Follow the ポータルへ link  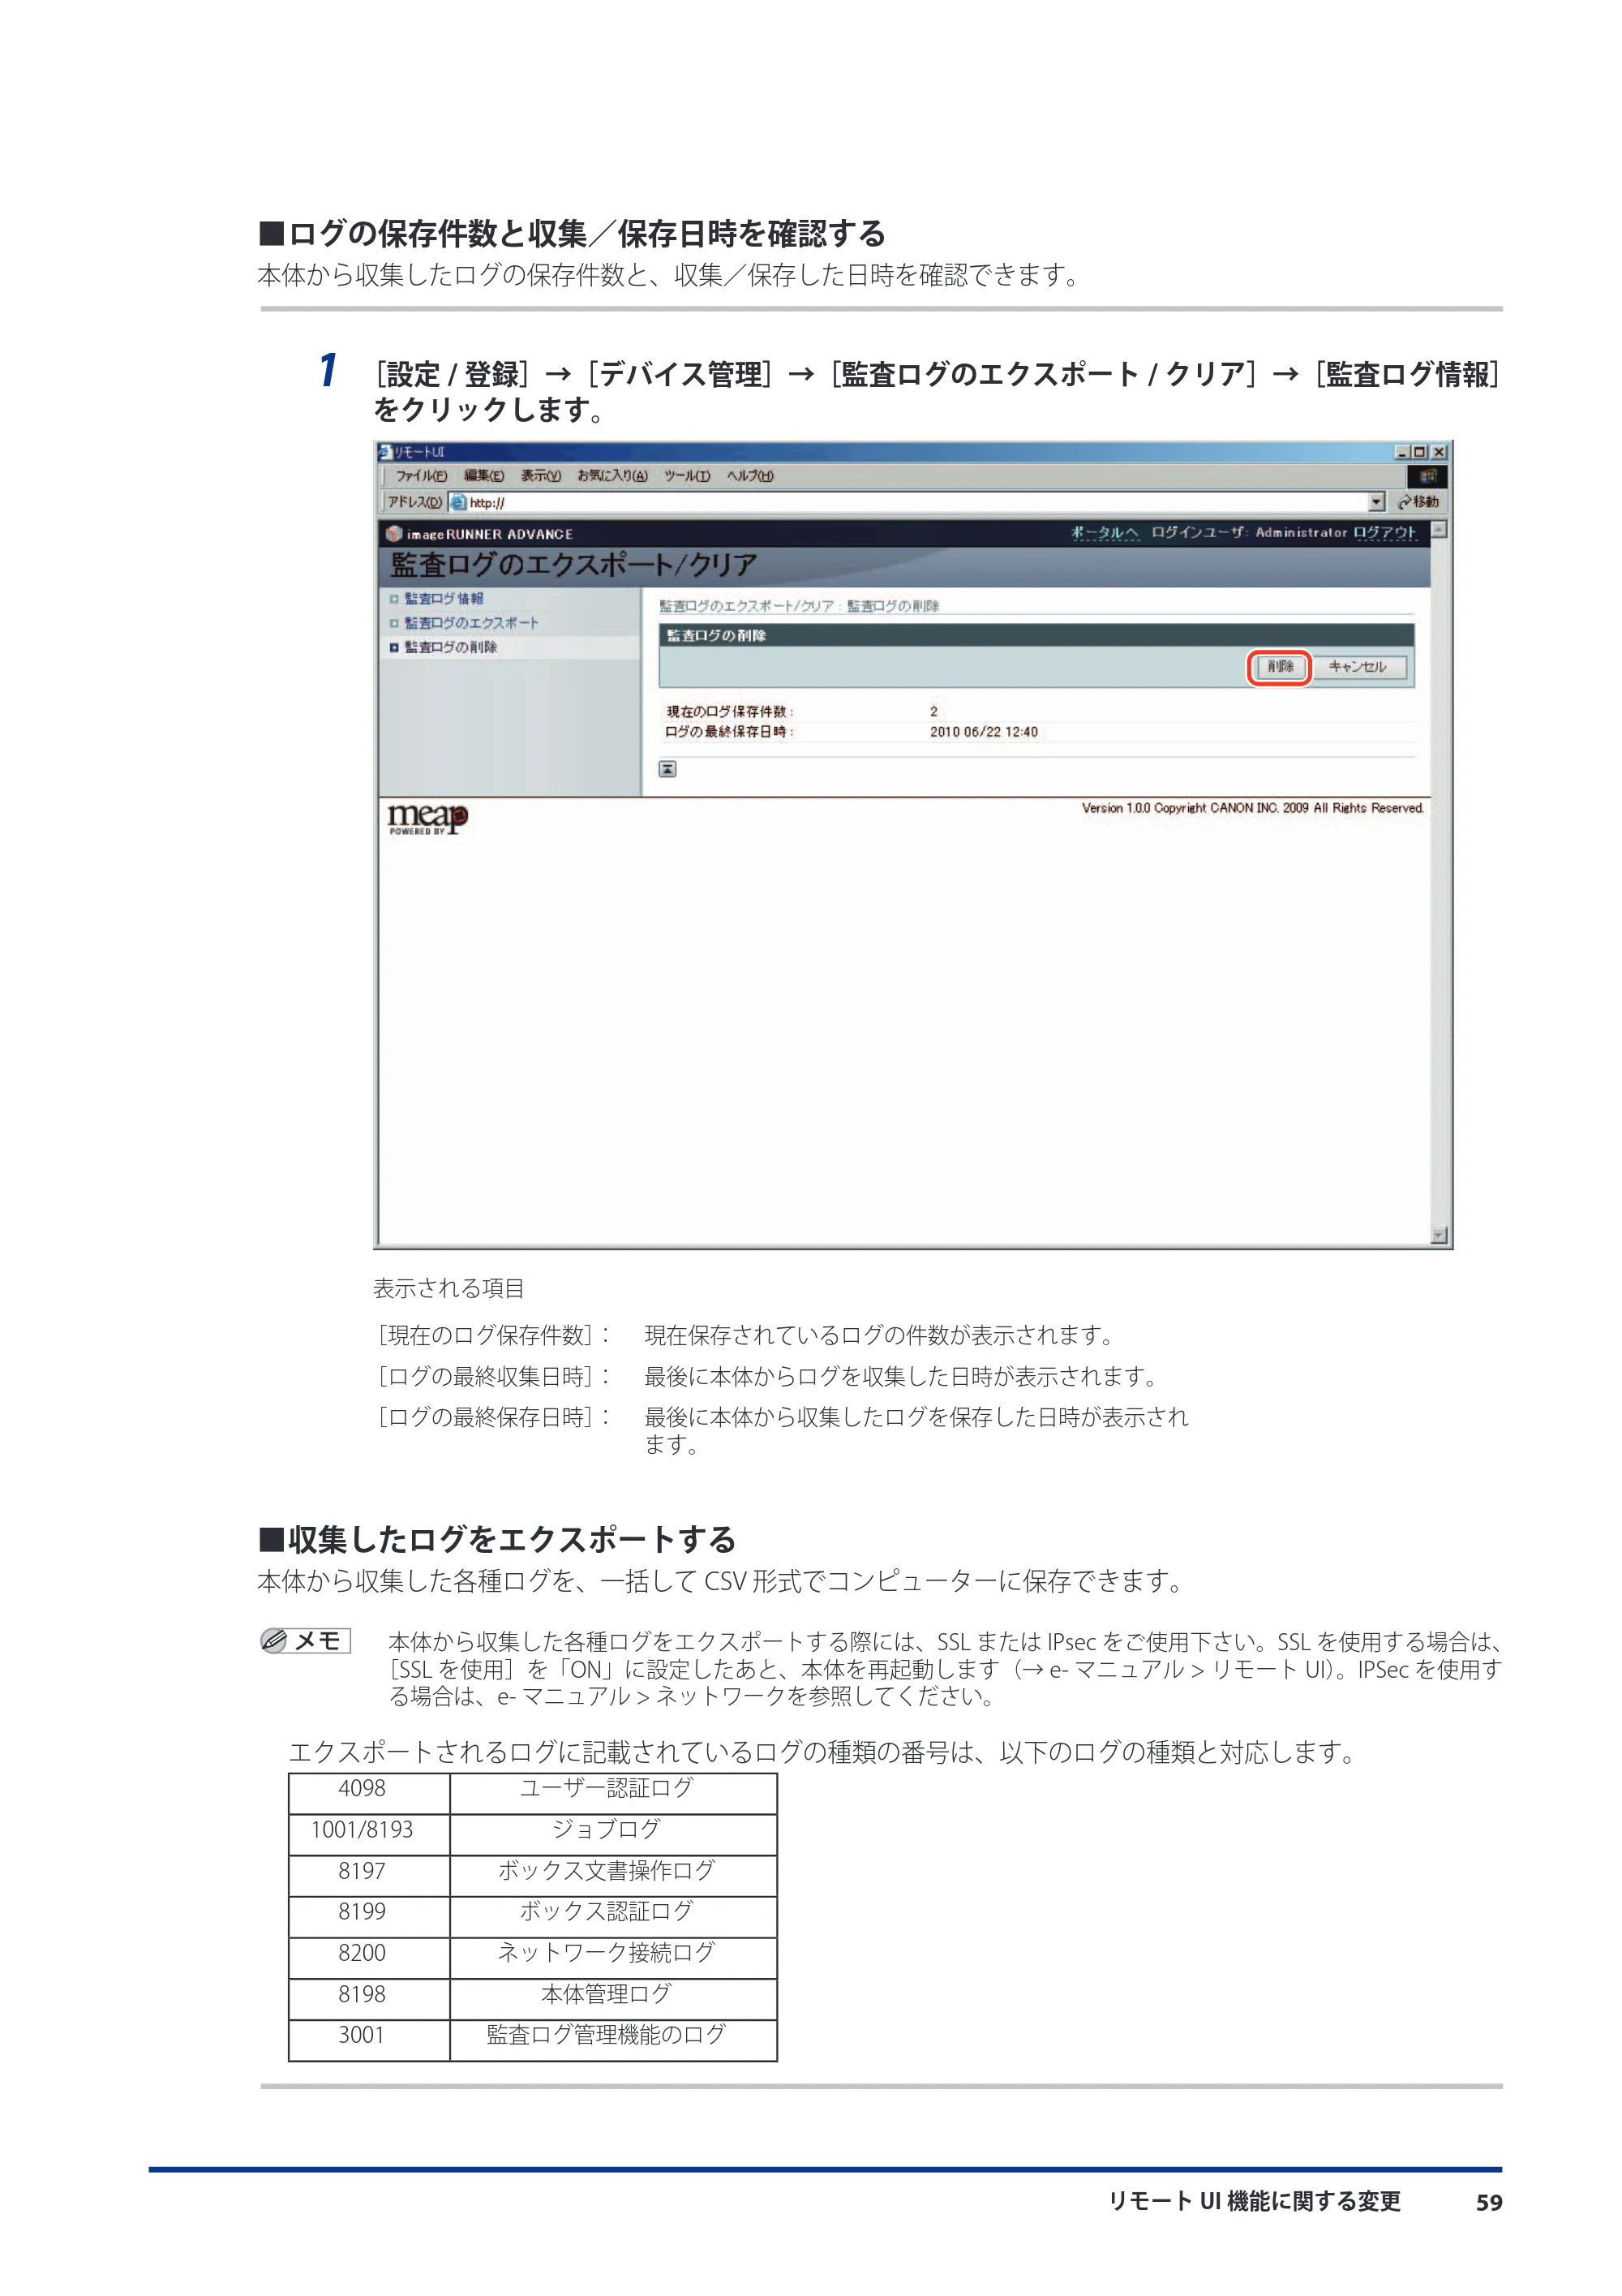[1105, 533]
